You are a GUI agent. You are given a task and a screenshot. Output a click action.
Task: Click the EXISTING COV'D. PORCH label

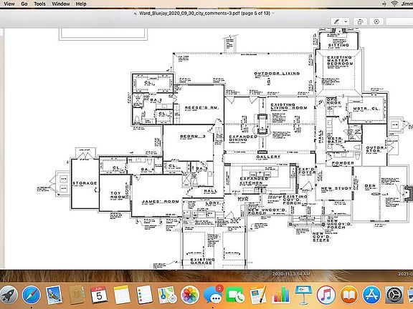click(295, 200)
